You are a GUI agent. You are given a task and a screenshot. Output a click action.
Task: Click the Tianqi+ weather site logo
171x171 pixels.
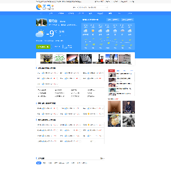point(45,7)
